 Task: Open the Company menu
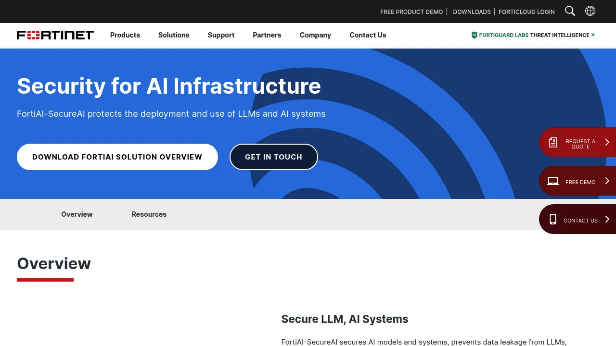point(315,35)
